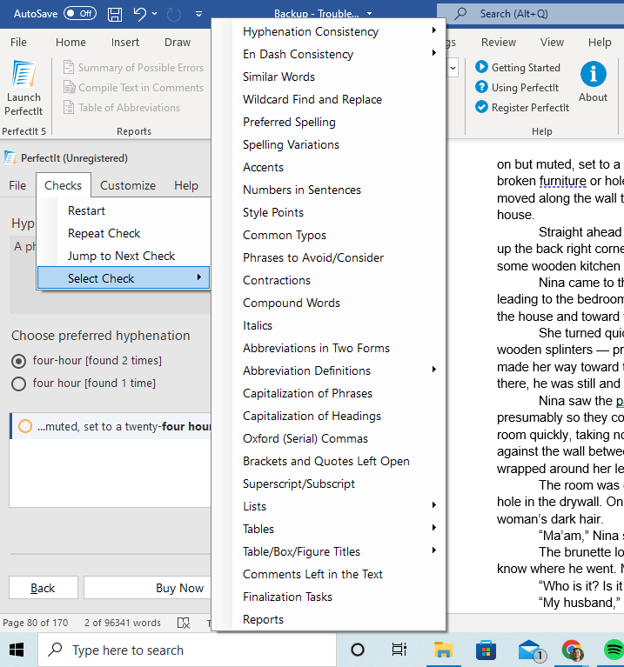Open Task View on the taskbar
Viewport: 624px width, 667px height.
399,650
